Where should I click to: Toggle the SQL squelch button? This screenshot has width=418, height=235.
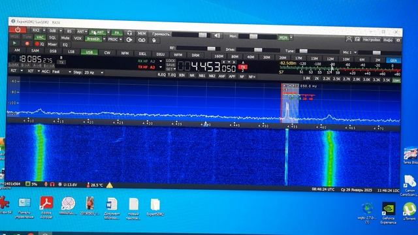[x=52, y=38]
